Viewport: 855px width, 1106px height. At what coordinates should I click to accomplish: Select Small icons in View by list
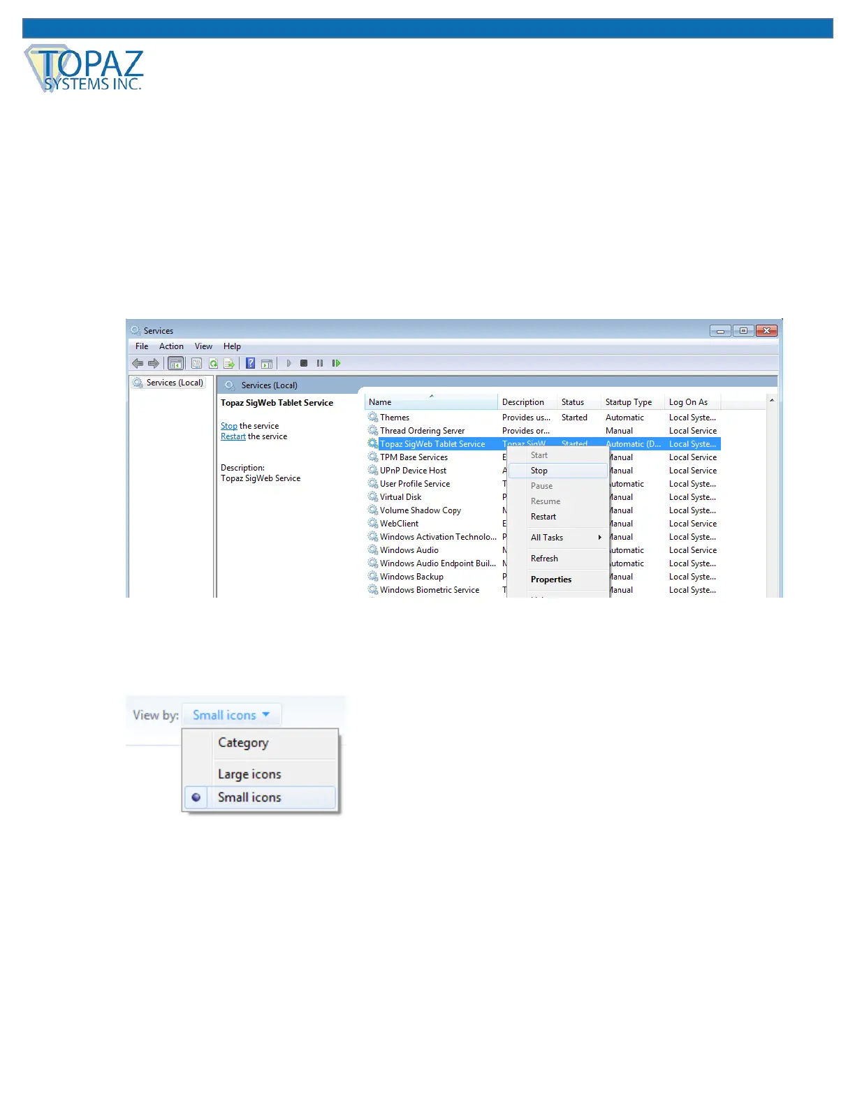(x=260, y=797)
